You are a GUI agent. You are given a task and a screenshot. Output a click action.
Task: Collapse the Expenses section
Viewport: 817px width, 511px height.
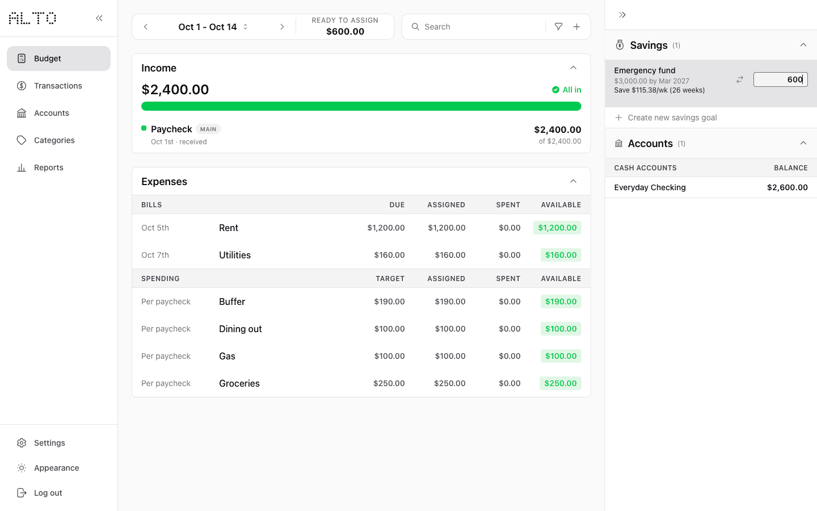click(573, 181)
